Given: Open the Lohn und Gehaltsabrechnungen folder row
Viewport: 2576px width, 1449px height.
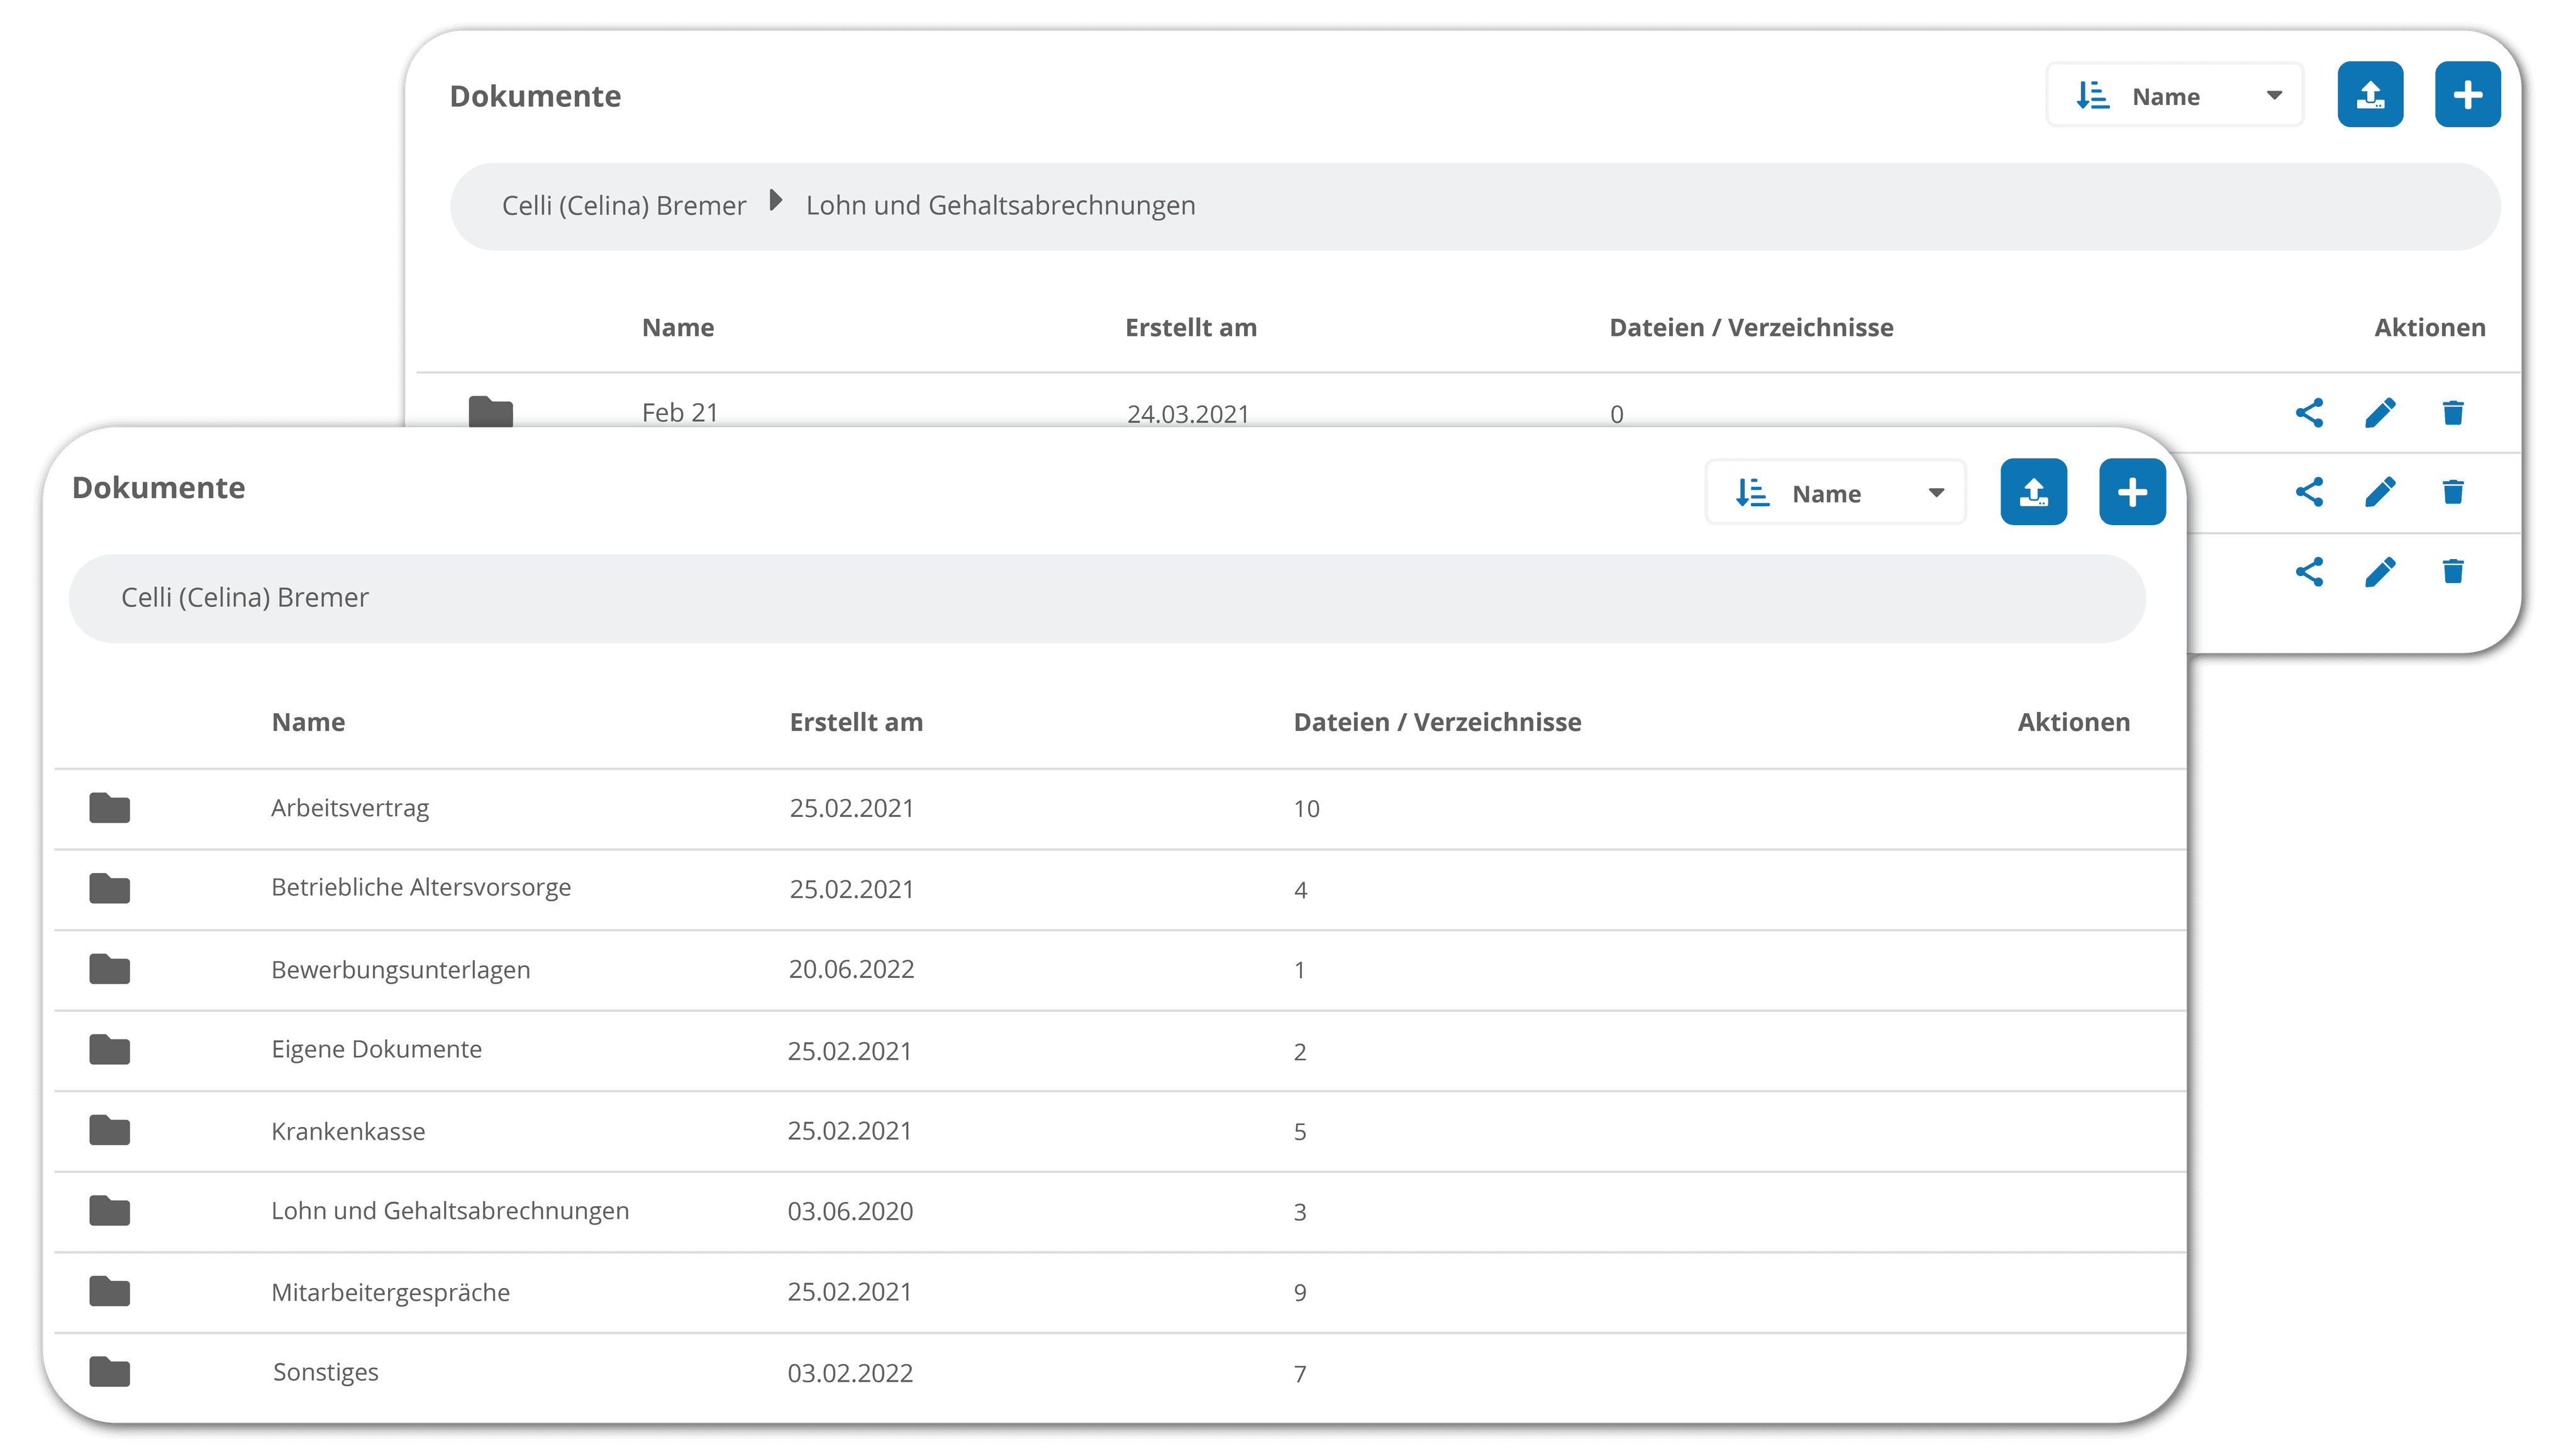Looking at the screenshot, I should tap(1120, 1211).
